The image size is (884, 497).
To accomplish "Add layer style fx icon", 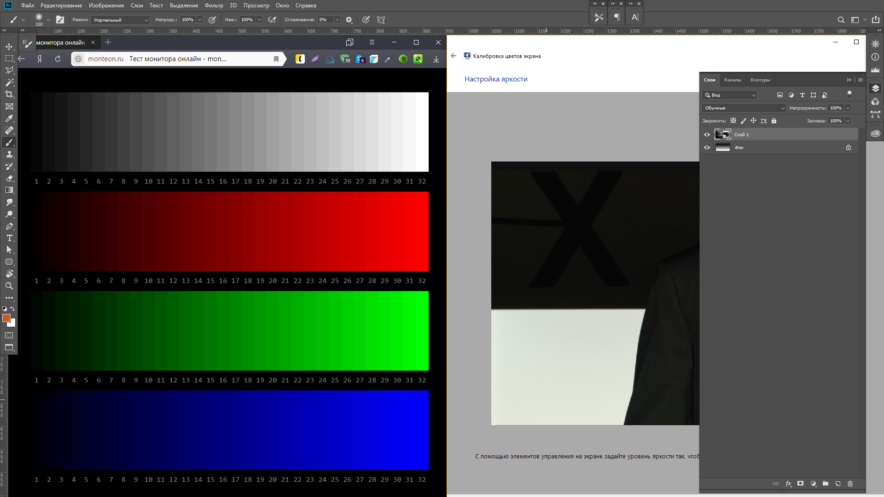I will [x=788, y=484].
